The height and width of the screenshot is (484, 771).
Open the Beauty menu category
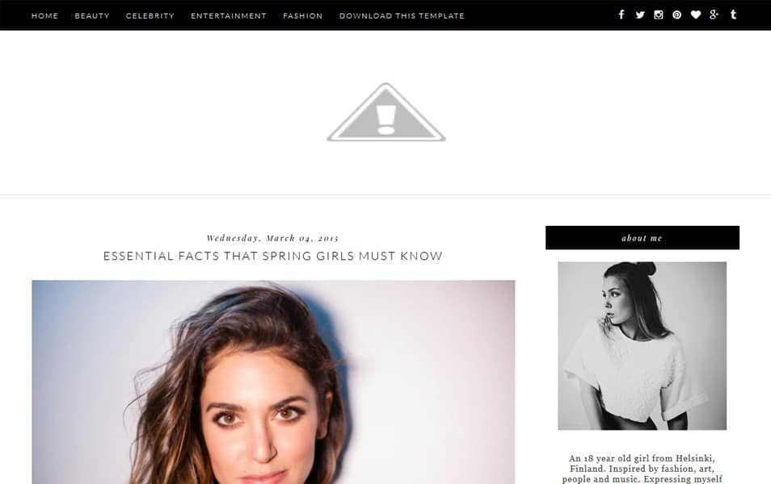click(x=92, y=15)
